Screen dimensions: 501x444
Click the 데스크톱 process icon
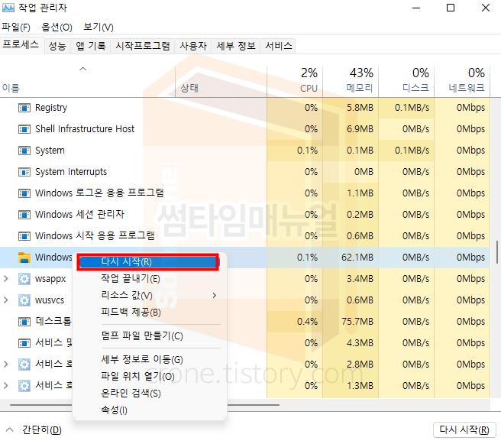point(24,322)
